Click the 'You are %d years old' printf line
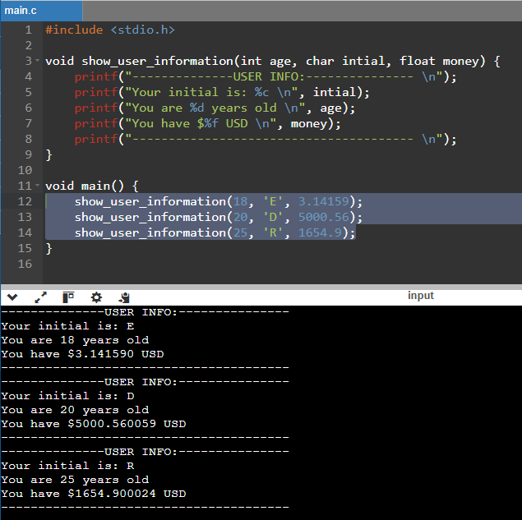This screenshot has height=520, width=522. 215,108
